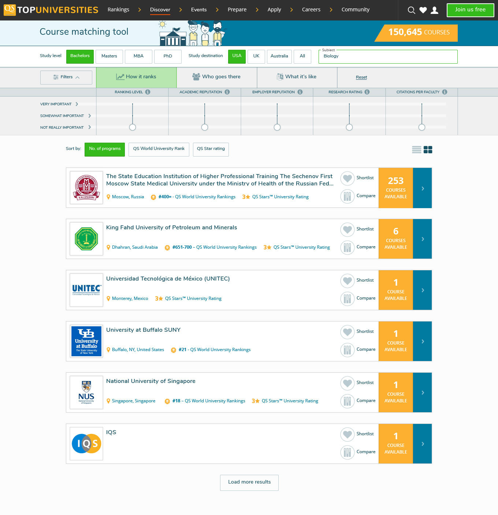
Task: Select PhD study level
Action: 168,56
